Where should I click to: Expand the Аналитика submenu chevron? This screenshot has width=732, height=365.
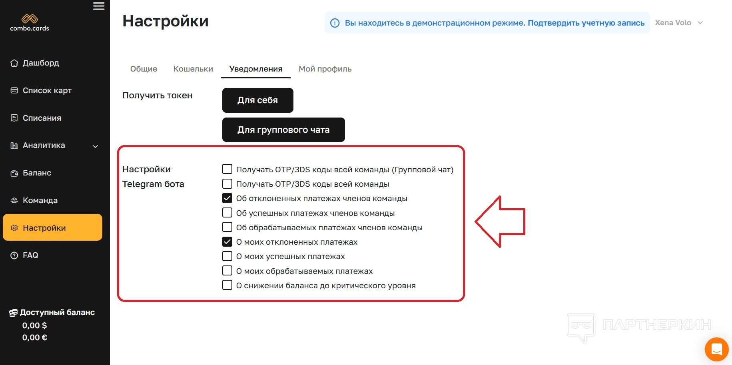coord(95,146)
